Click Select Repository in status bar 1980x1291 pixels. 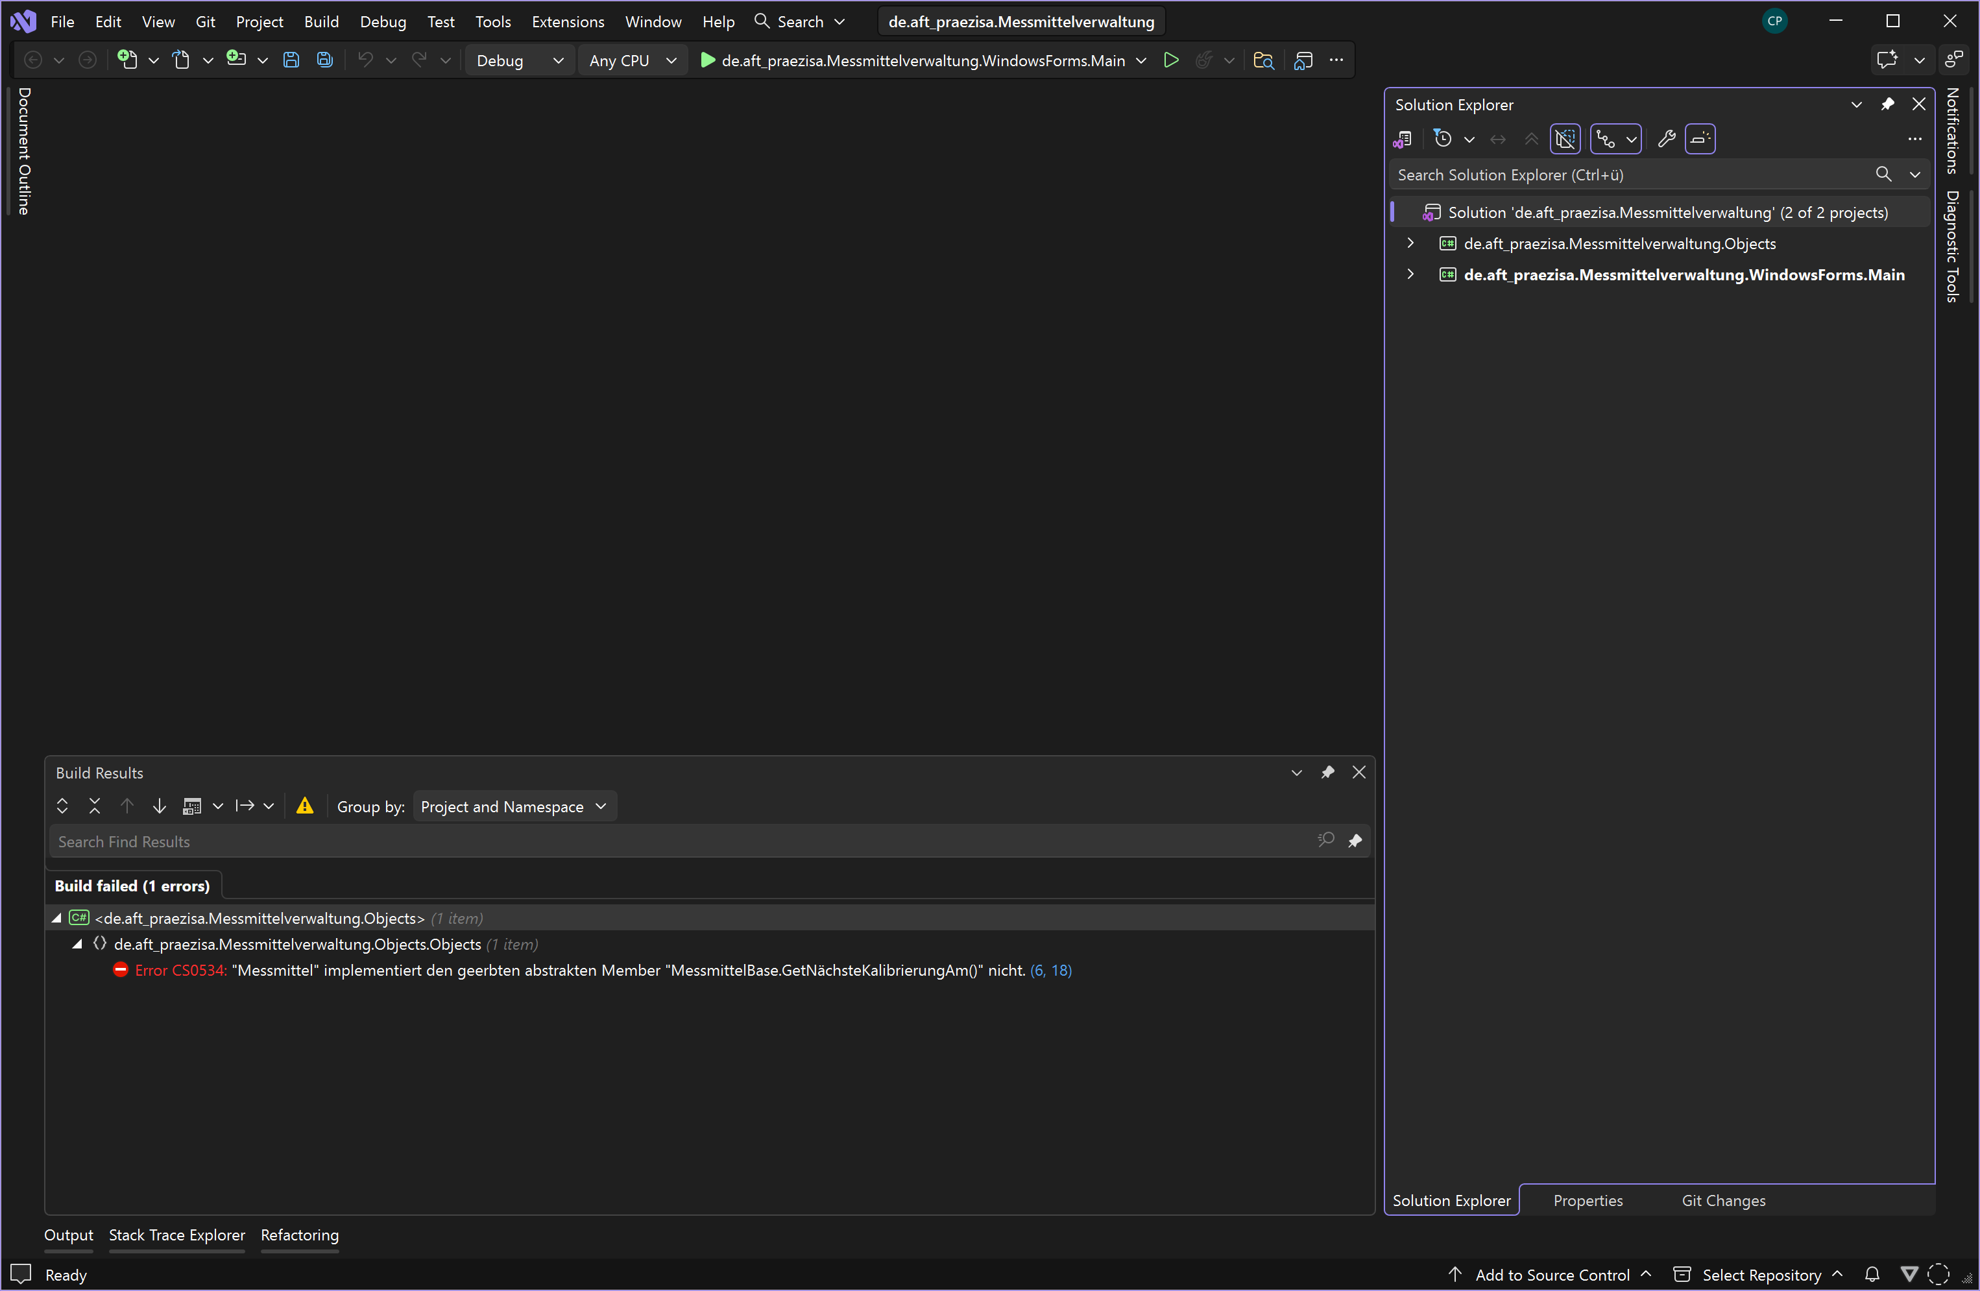[1760, 1274]
